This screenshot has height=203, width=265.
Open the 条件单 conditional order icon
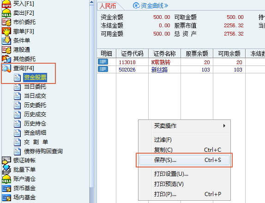(x=6, y=41)
